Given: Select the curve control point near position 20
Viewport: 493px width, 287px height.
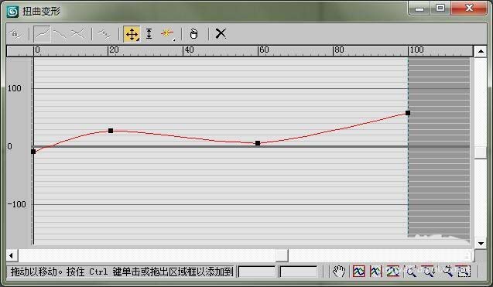Looking at the screenshot, I should pos(111,131).
